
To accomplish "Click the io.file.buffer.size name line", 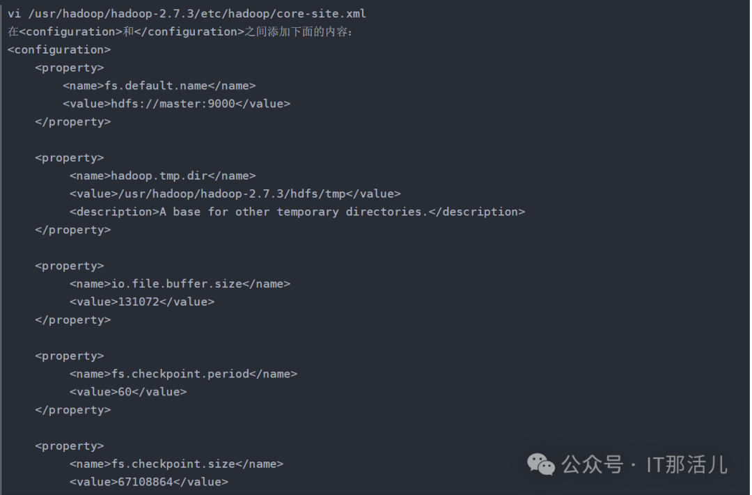I will [x=180, y=283].
